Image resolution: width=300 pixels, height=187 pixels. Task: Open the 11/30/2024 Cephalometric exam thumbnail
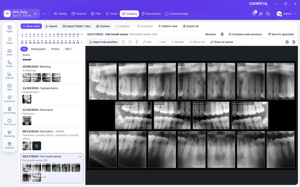tap(27, 99)
